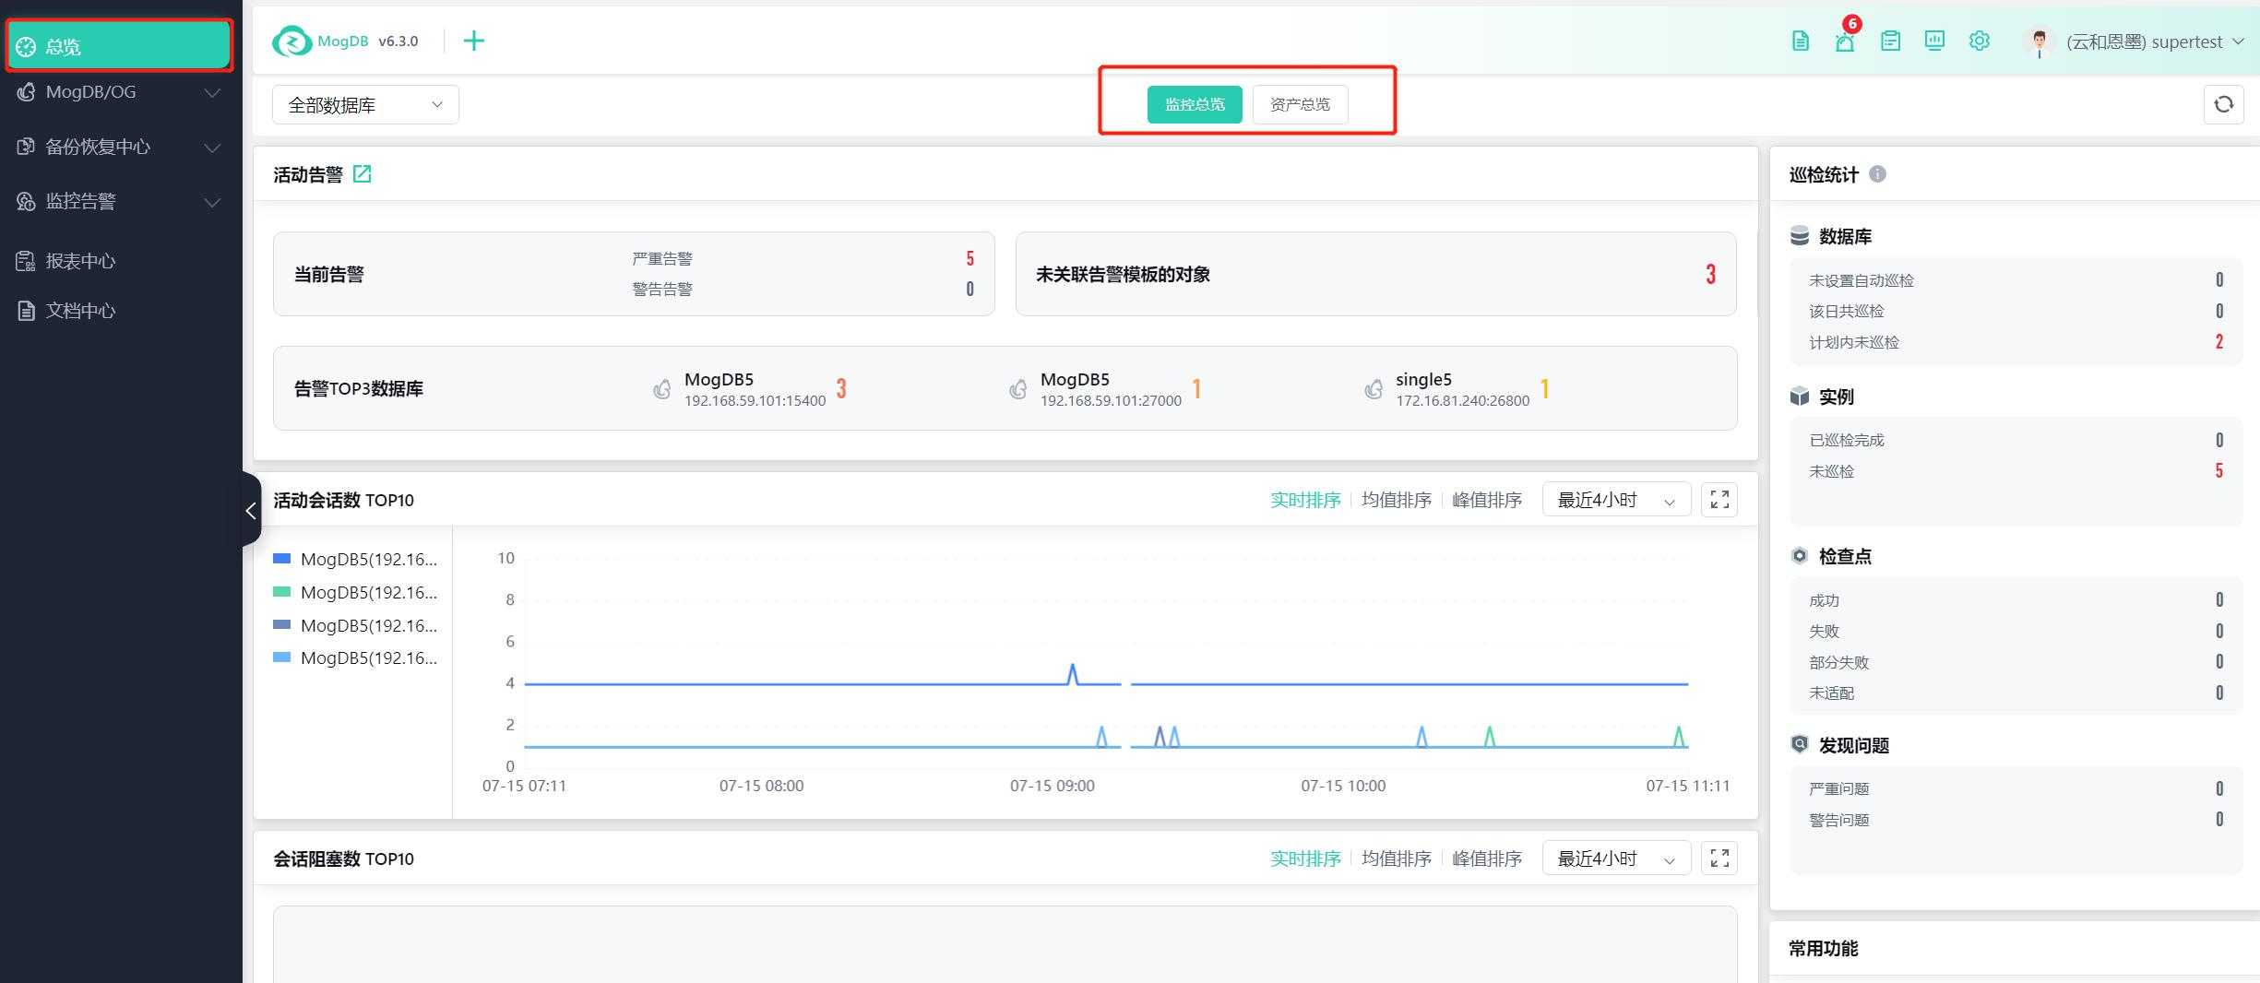This screenshot has width=2260, height=983.
Task: Click the 报表中心 sidebar icon
Action: [x=26, y=261]
